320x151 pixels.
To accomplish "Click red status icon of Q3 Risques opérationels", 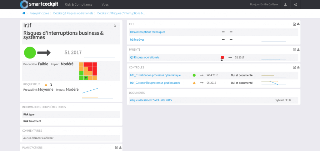I will [x=222, y=57].
